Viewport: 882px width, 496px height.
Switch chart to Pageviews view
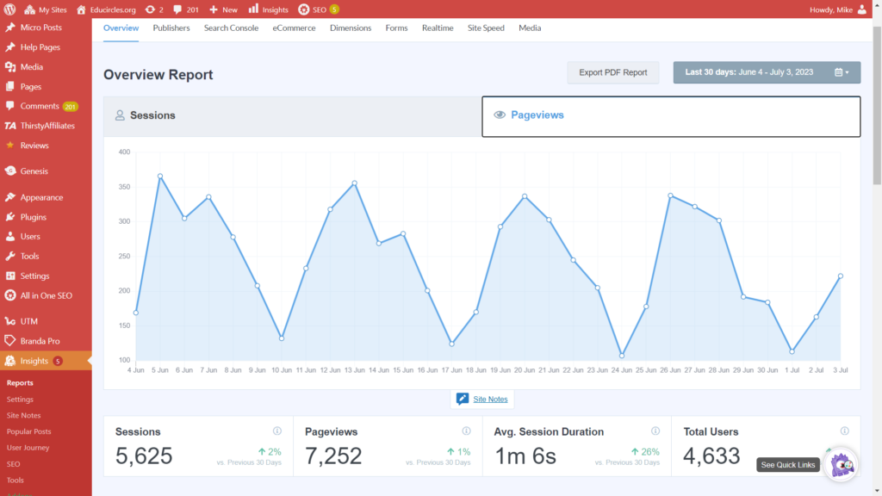pos(670,115)
